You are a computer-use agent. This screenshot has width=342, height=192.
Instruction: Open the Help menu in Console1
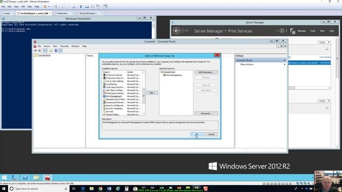[x=84, y=46]
